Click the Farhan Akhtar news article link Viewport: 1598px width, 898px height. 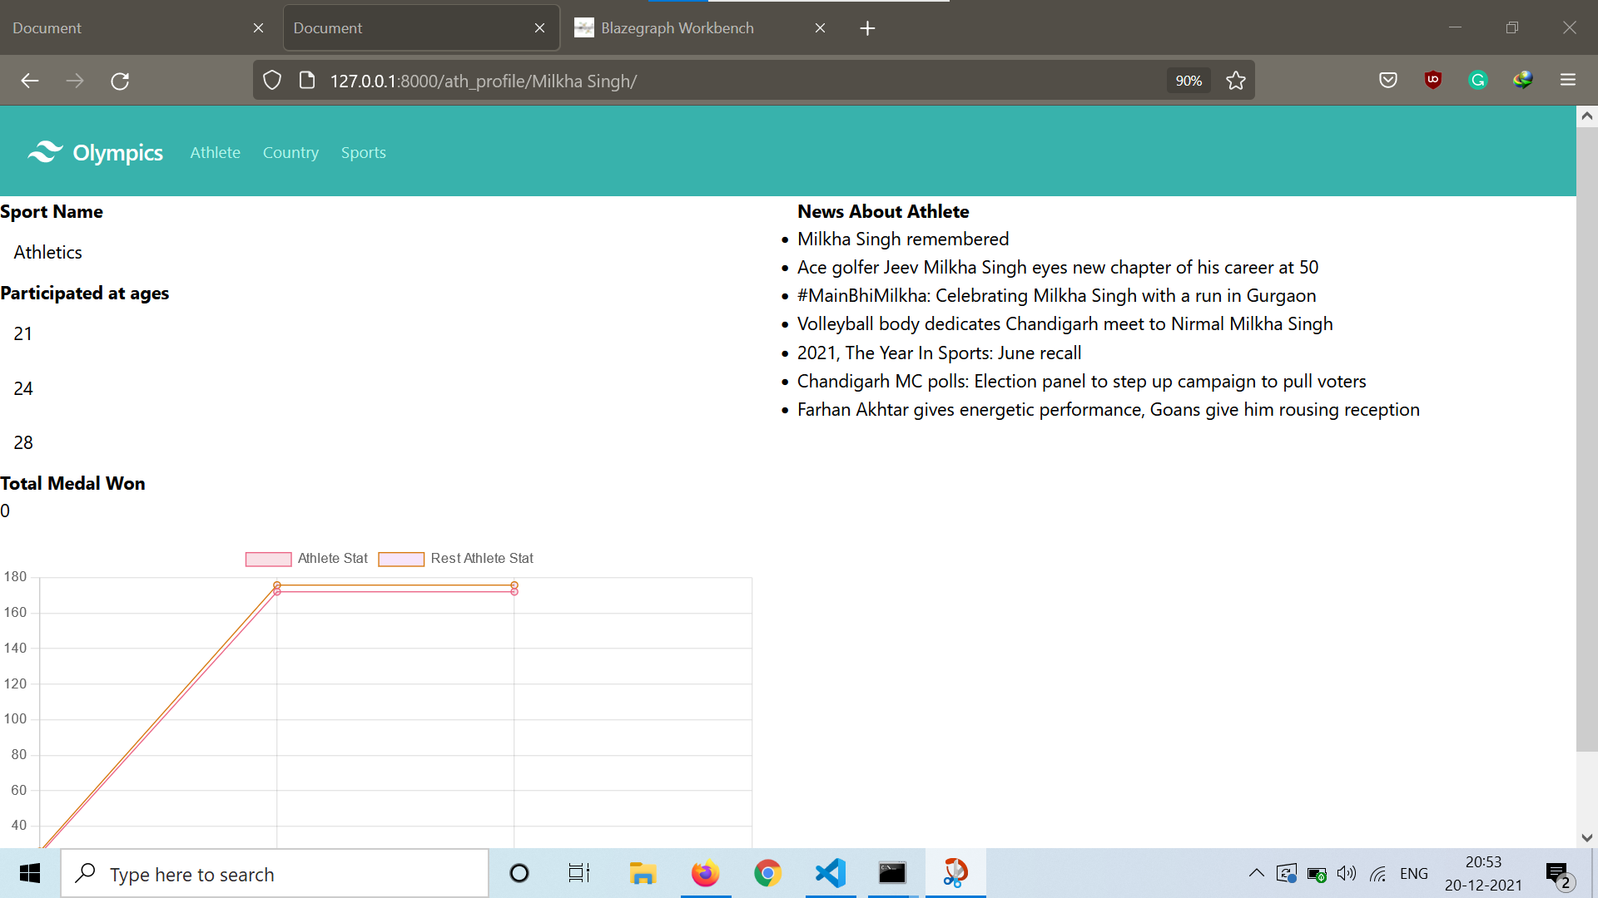(1109, 408)
